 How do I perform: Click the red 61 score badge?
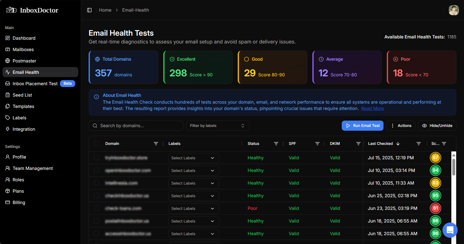pos(435,208)
